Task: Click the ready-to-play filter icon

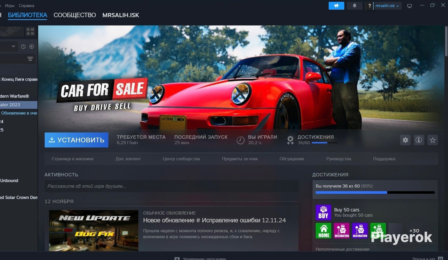Action: pos(31,47)
